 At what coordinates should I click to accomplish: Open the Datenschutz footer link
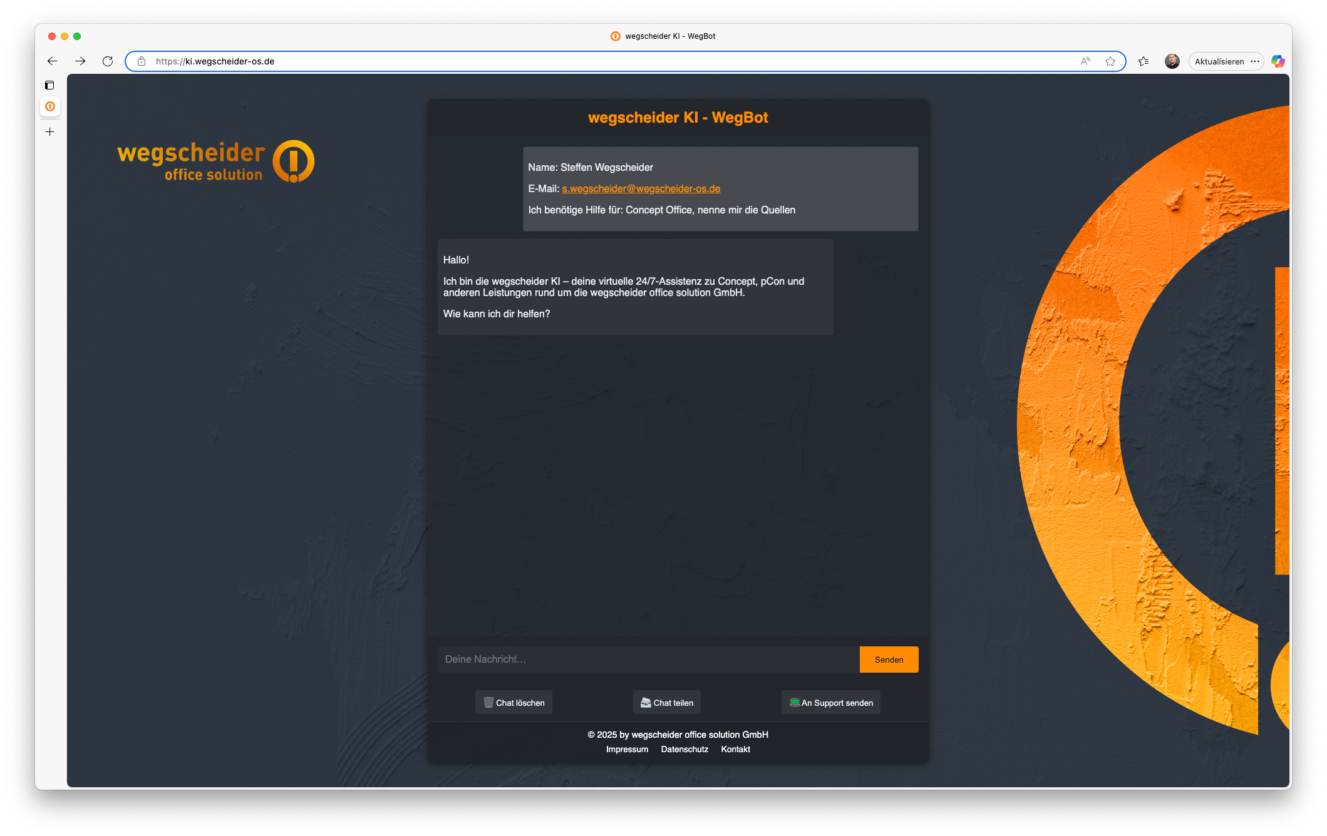pos(684,750)
